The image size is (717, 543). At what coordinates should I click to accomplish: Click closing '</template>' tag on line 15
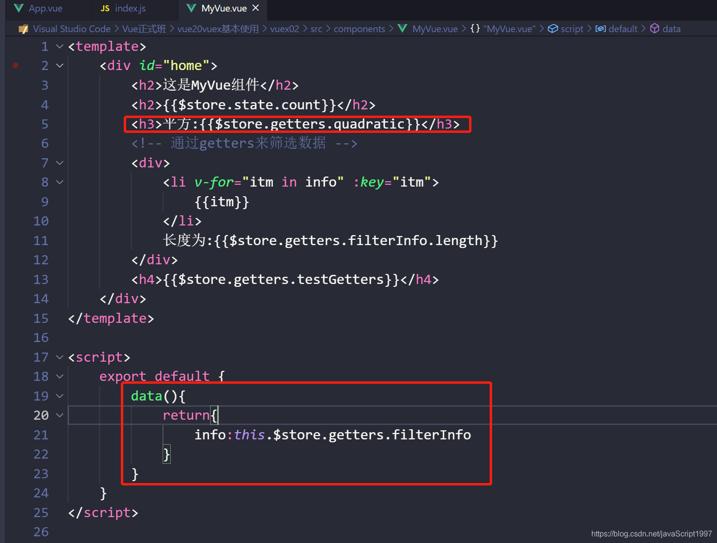[111, 318]
